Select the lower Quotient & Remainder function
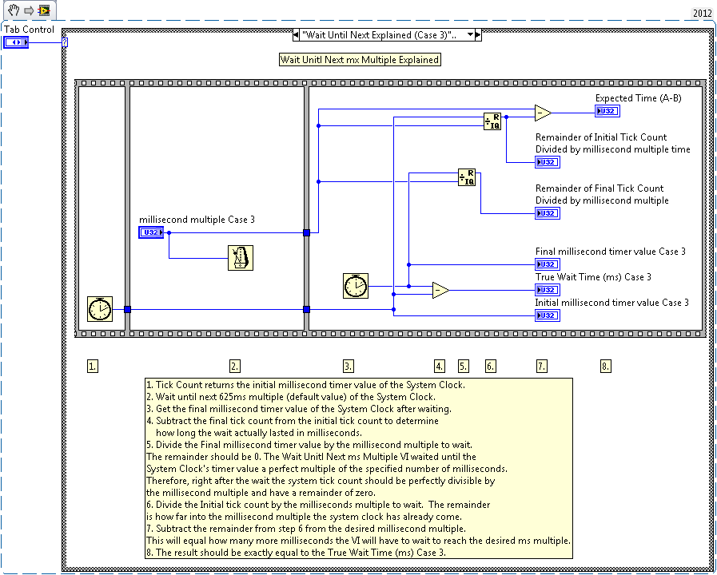The image size is (717, 575). point(466,177)
